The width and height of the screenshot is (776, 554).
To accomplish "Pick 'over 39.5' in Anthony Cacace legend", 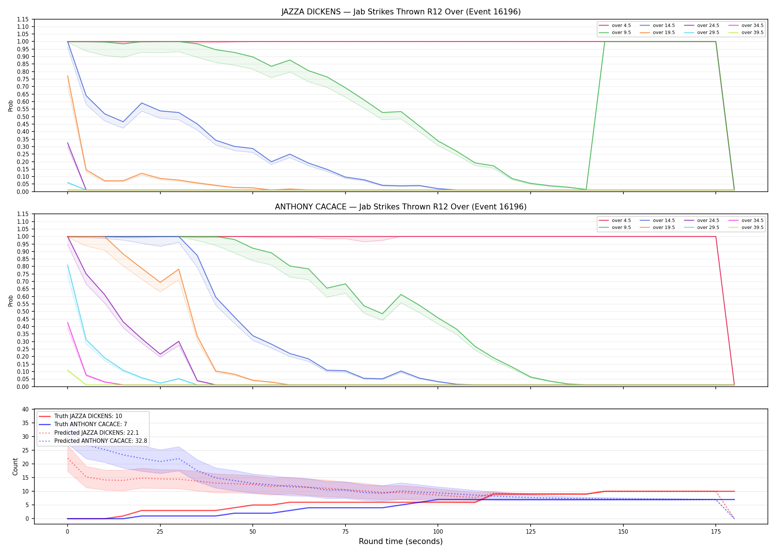I will pyautogui.click(x=746, y=228).
